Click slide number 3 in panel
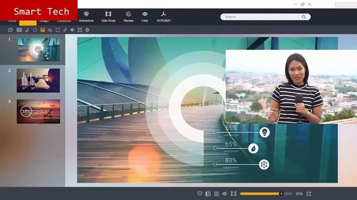The width and height of the screenshot is (357, 200). [9, 101]
